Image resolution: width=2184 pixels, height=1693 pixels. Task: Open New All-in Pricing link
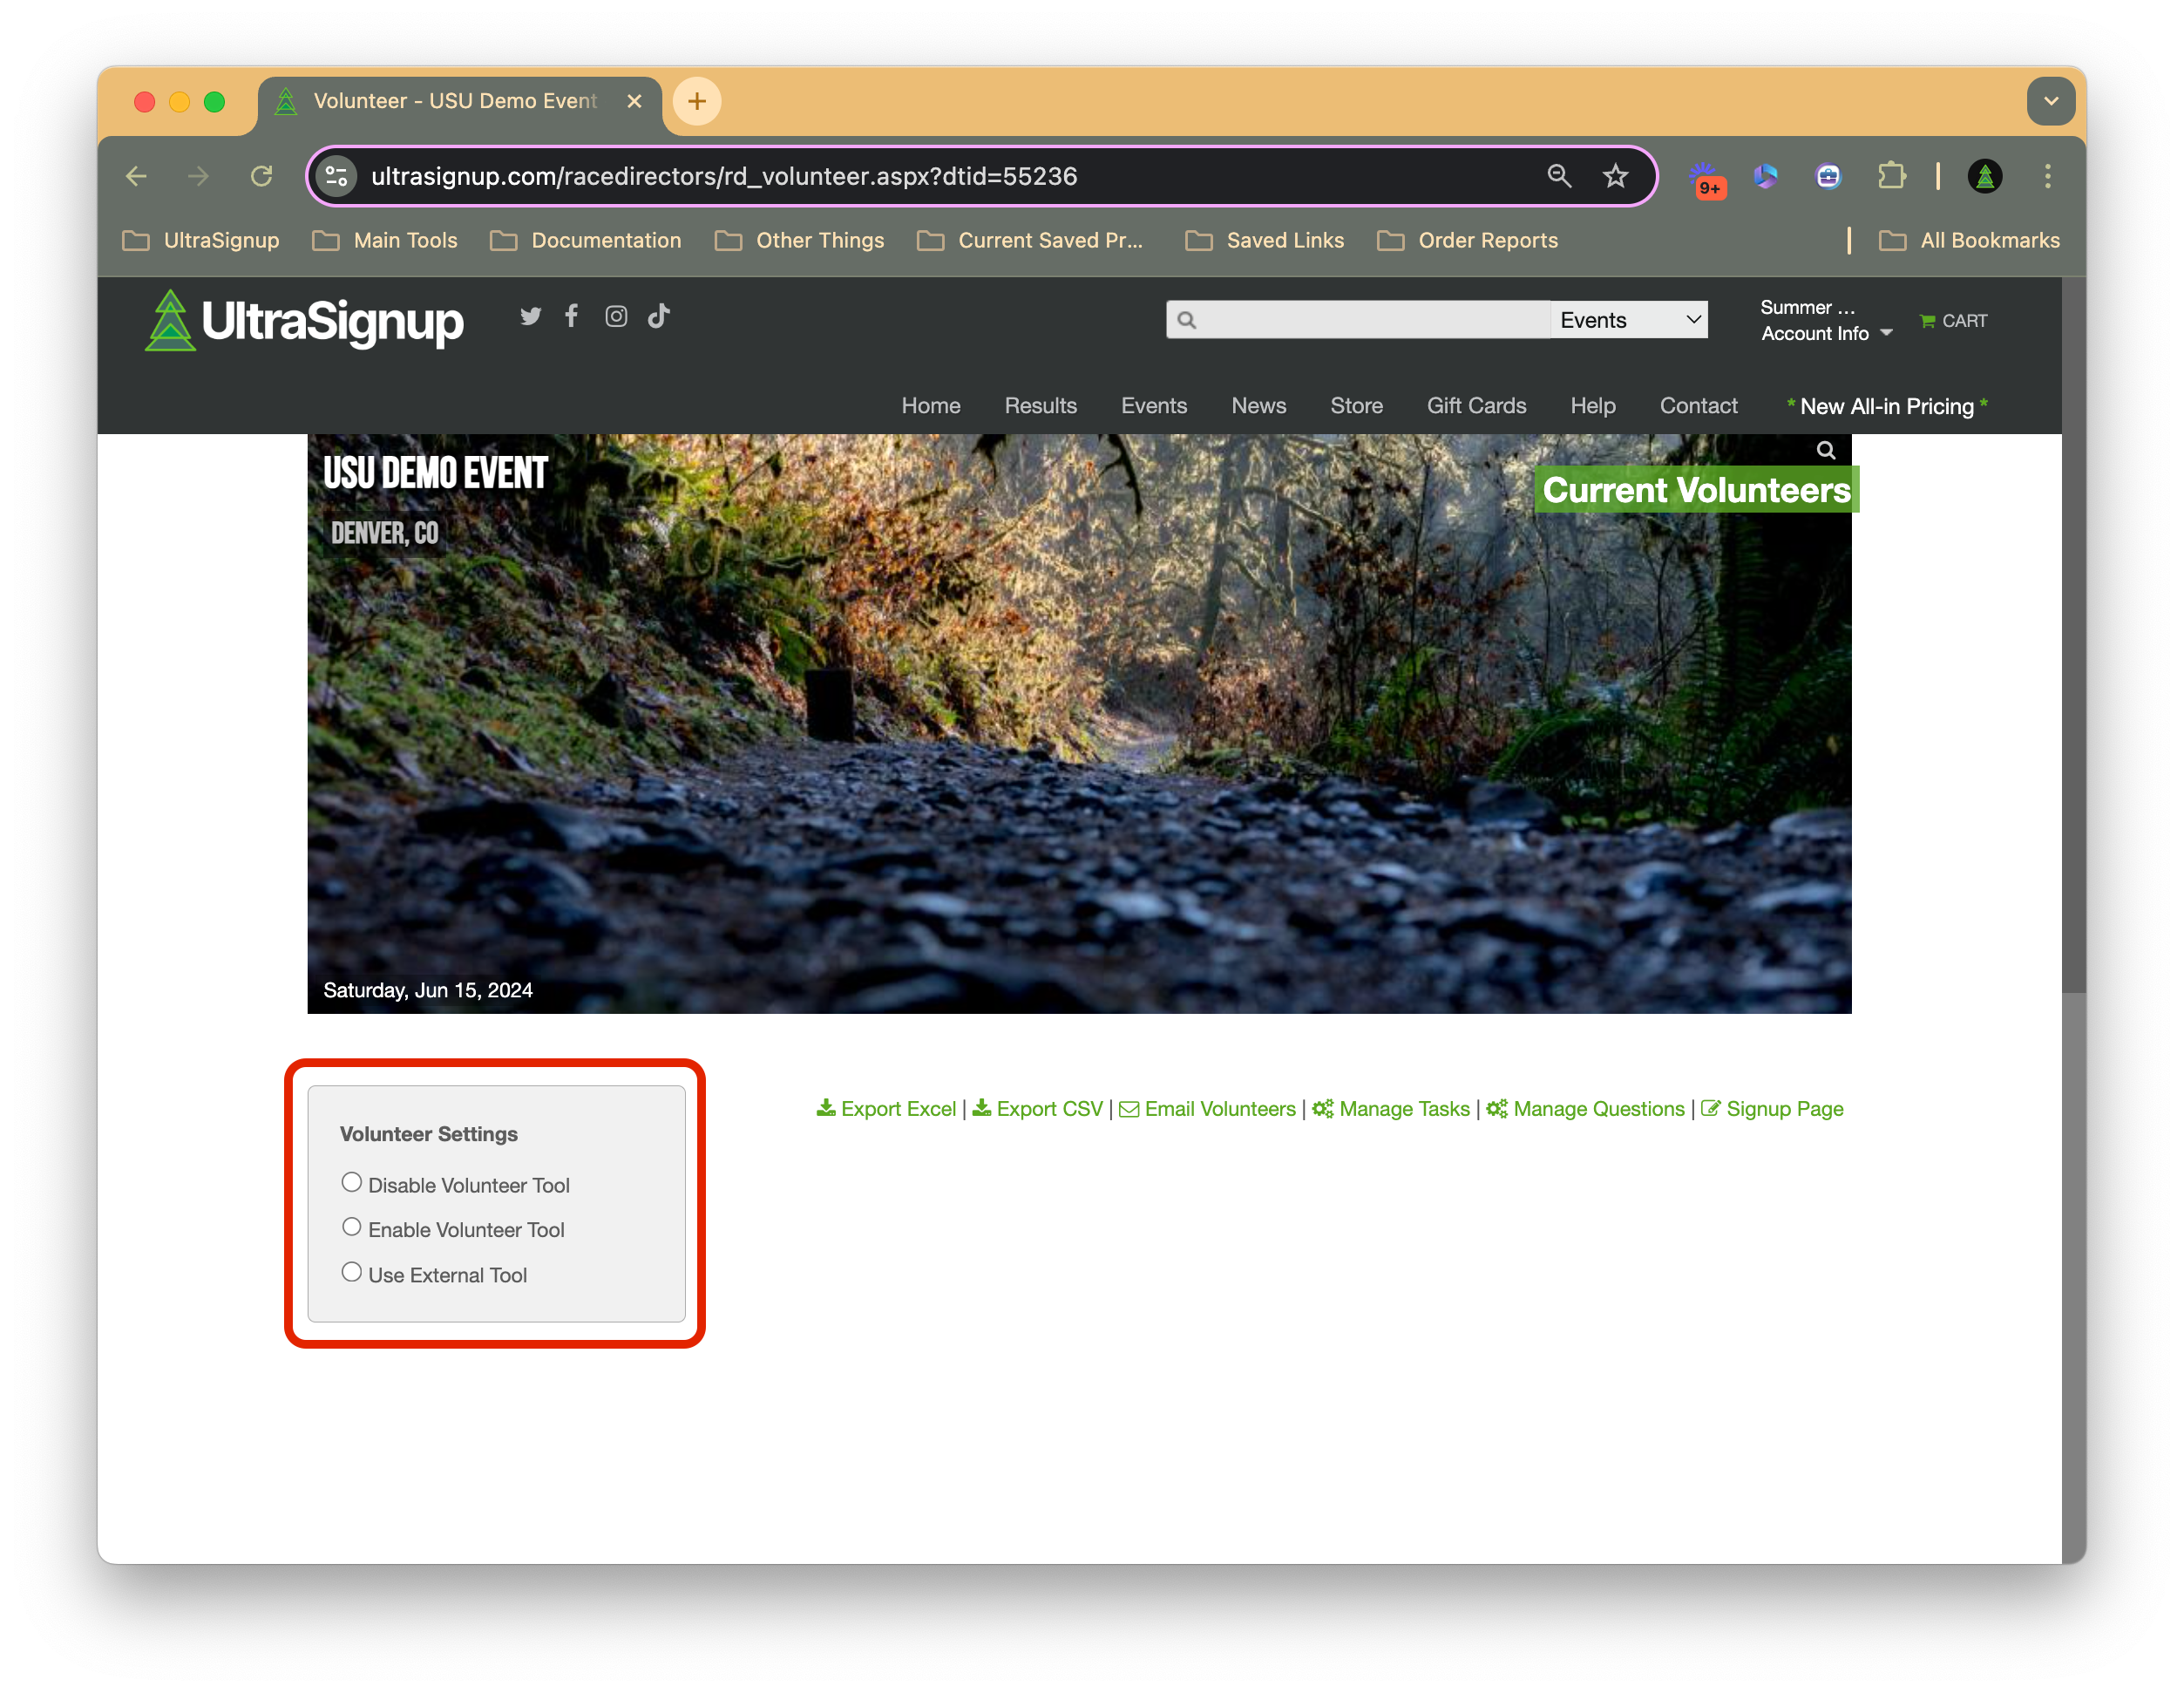1886,406
